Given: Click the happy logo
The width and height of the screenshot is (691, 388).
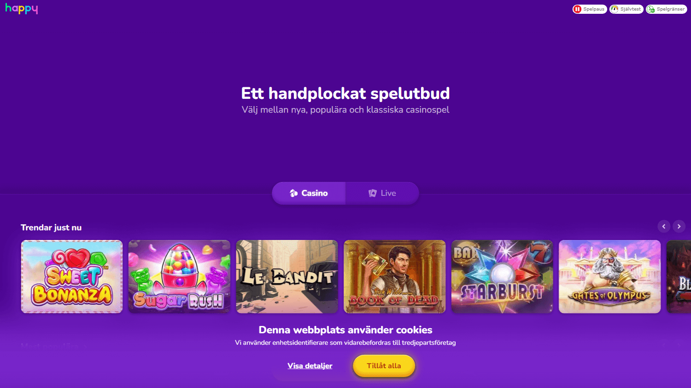Looking at the screenshot, I should click(22, 9).
